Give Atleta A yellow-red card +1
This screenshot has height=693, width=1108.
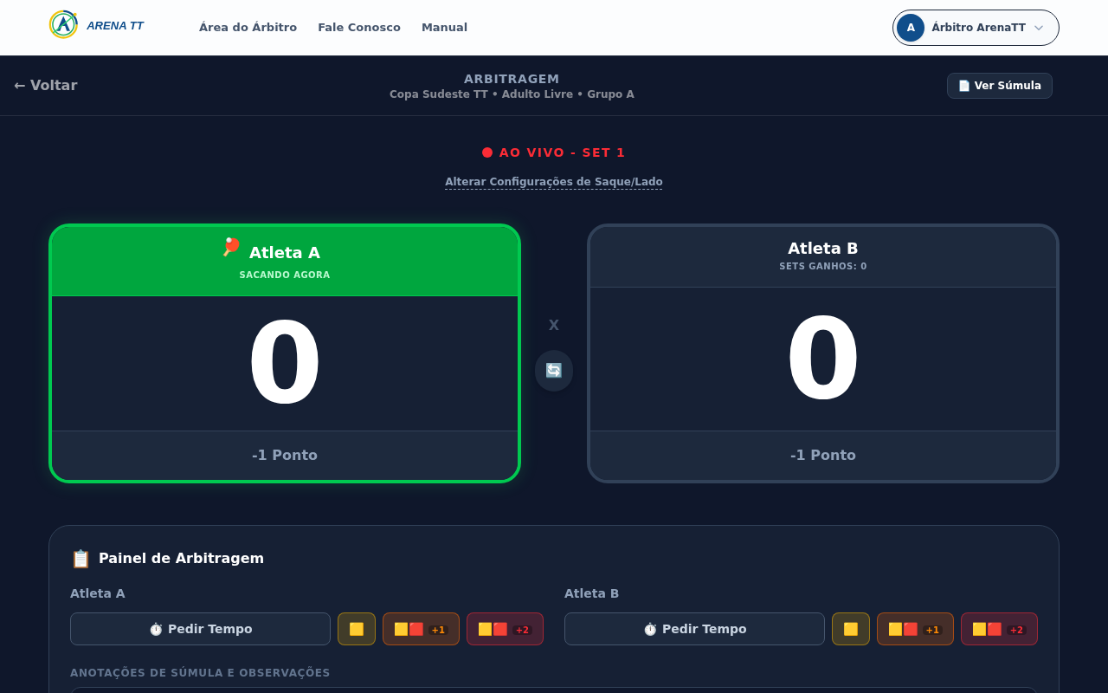click(421, 629)
